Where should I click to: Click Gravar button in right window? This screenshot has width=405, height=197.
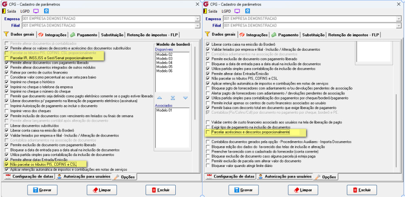click(244, 190)
